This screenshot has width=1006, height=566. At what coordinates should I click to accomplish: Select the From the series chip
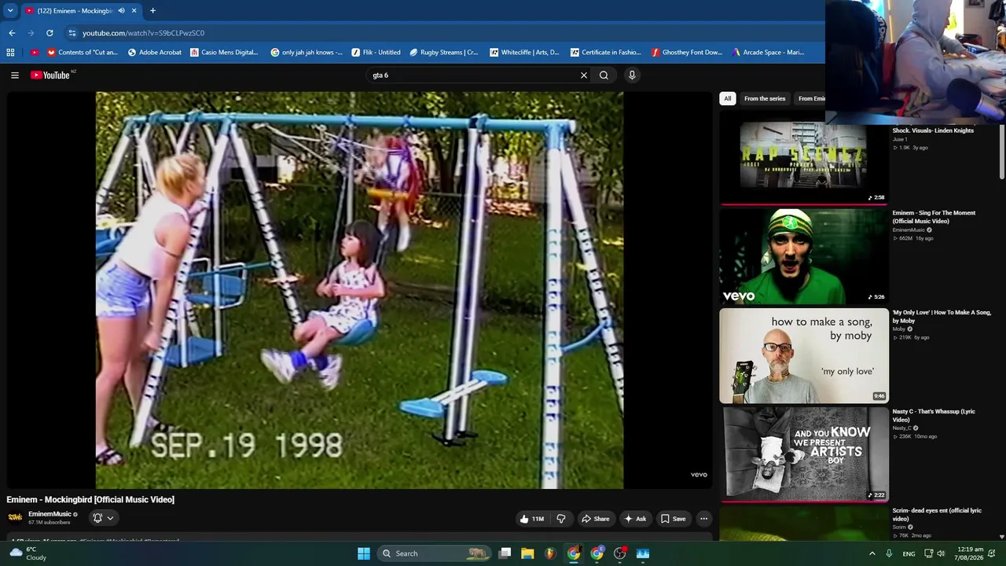pyautogui.click(x=765, y=98)
